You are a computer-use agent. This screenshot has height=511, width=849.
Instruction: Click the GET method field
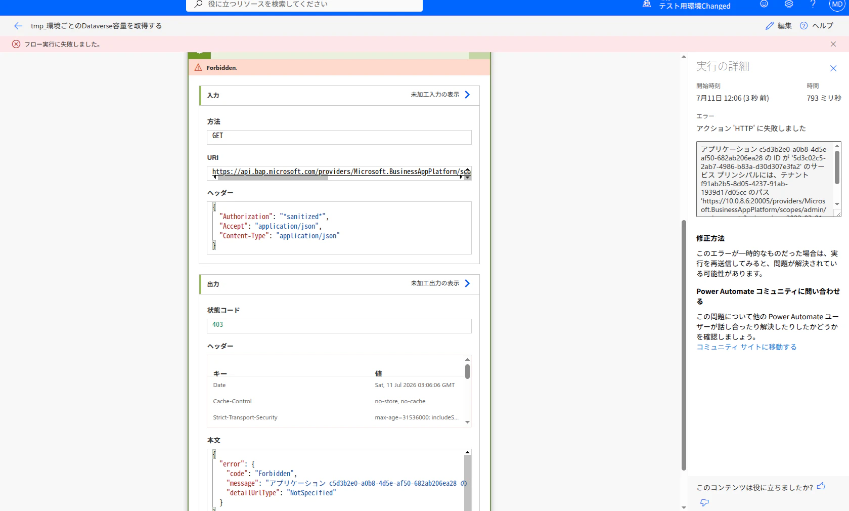point(339,137)
